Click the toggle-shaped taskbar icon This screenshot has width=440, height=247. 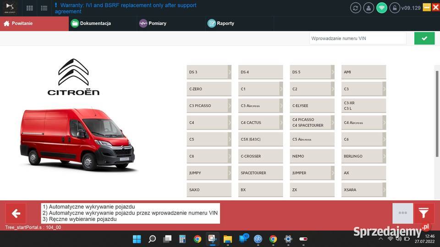tap(303, 239)
